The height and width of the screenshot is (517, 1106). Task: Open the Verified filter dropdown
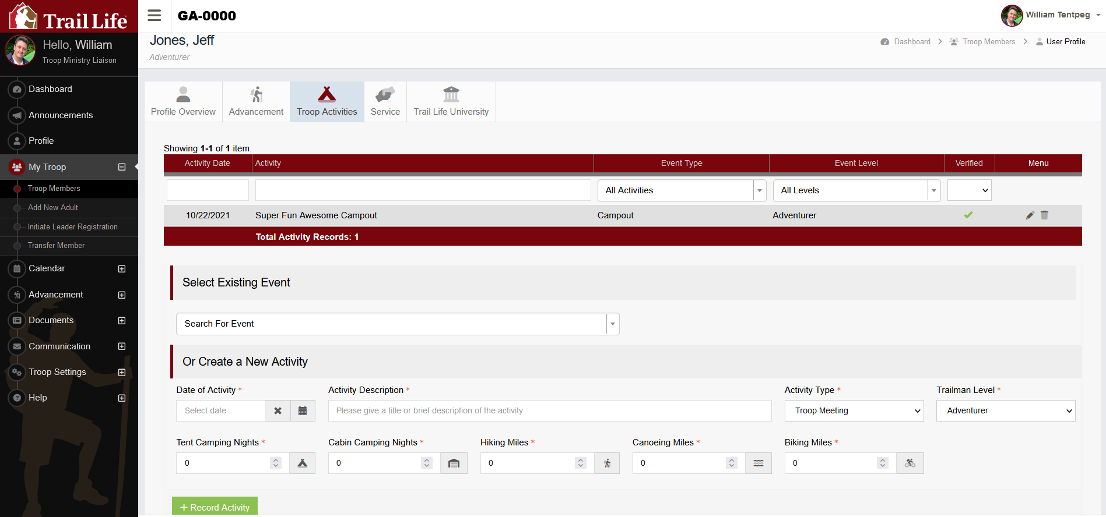pos(969,190)
